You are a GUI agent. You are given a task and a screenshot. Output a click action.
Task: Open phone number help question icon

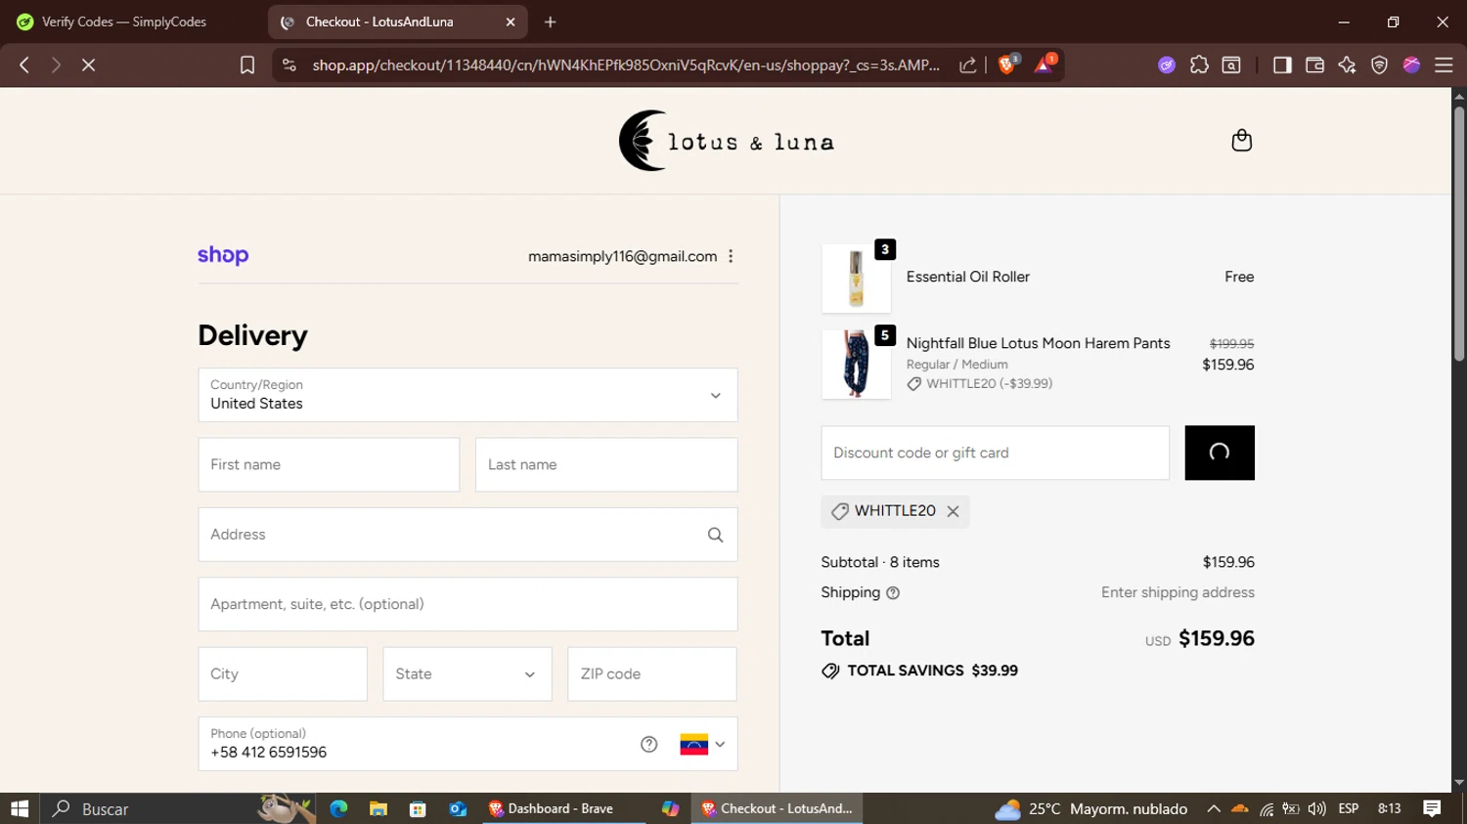(648, 744)
